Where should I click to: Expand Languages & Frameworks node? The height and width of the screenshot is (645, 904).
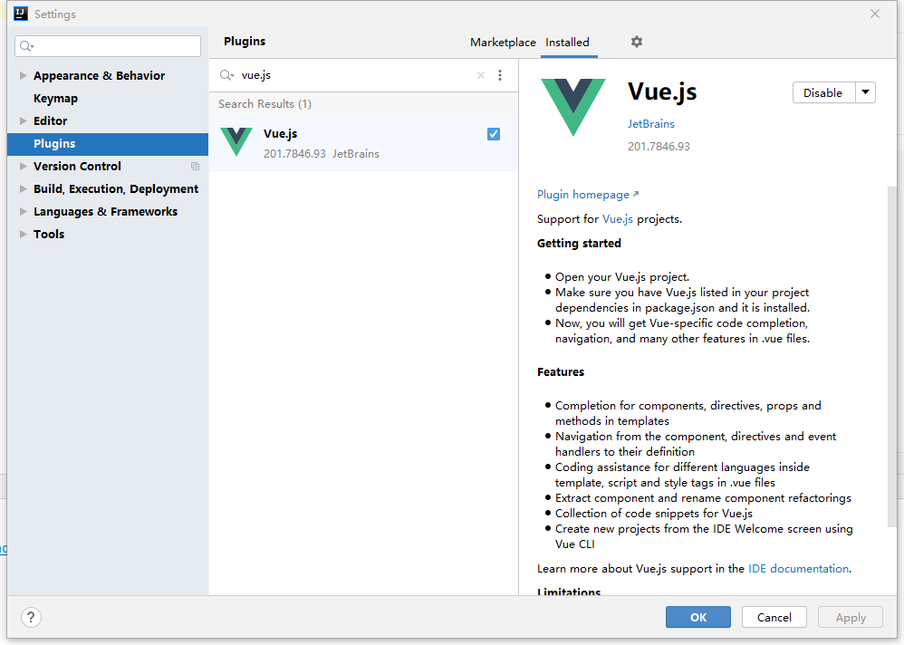[23, 211]
